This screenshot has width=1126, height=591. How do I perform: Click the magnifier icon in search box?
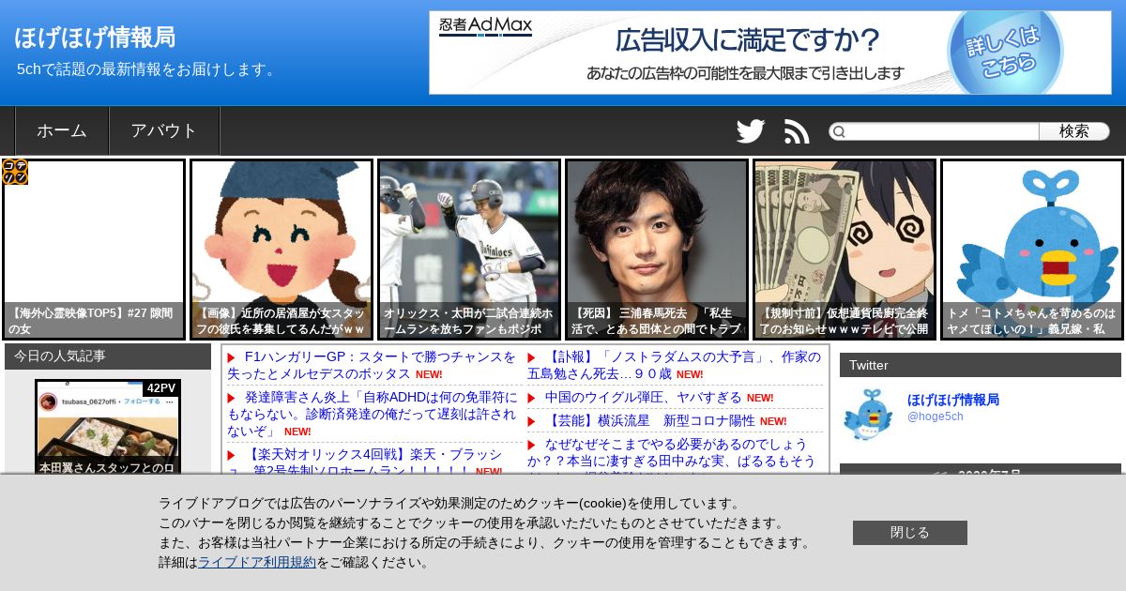tap(840, 131)
